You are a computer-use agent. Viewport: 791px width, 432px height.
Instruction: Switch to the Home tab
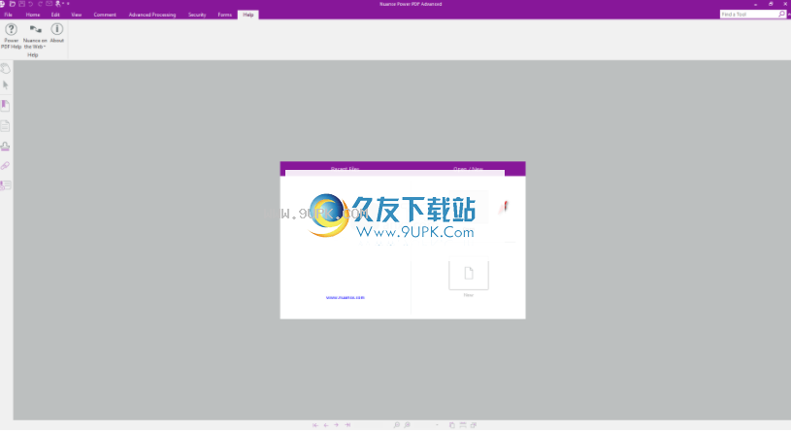tap(33, 15)
